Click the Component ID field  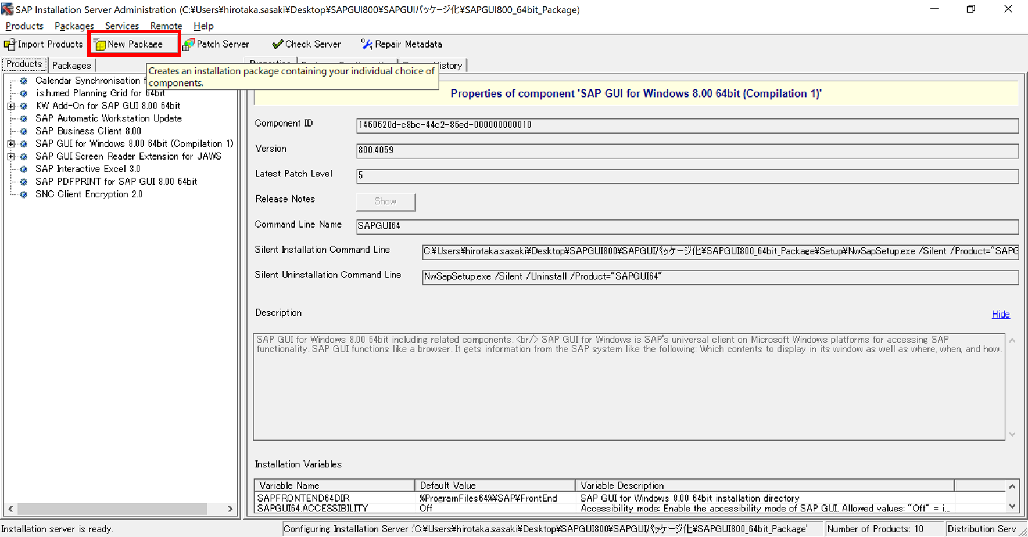(687, 125)
